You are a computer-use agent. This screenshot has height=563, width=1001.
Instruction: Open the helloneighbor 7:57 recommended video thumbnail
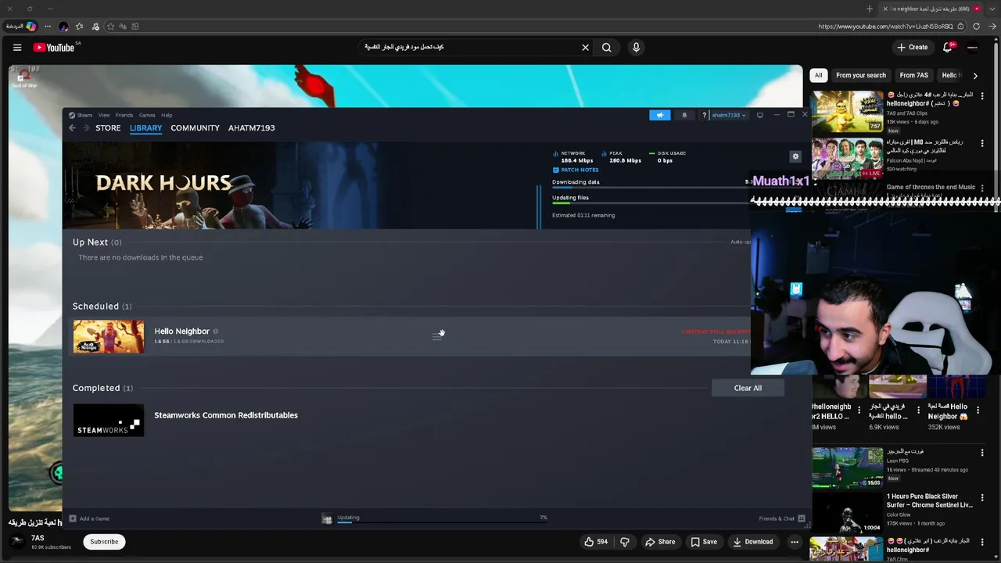click(x=847, y=112)
